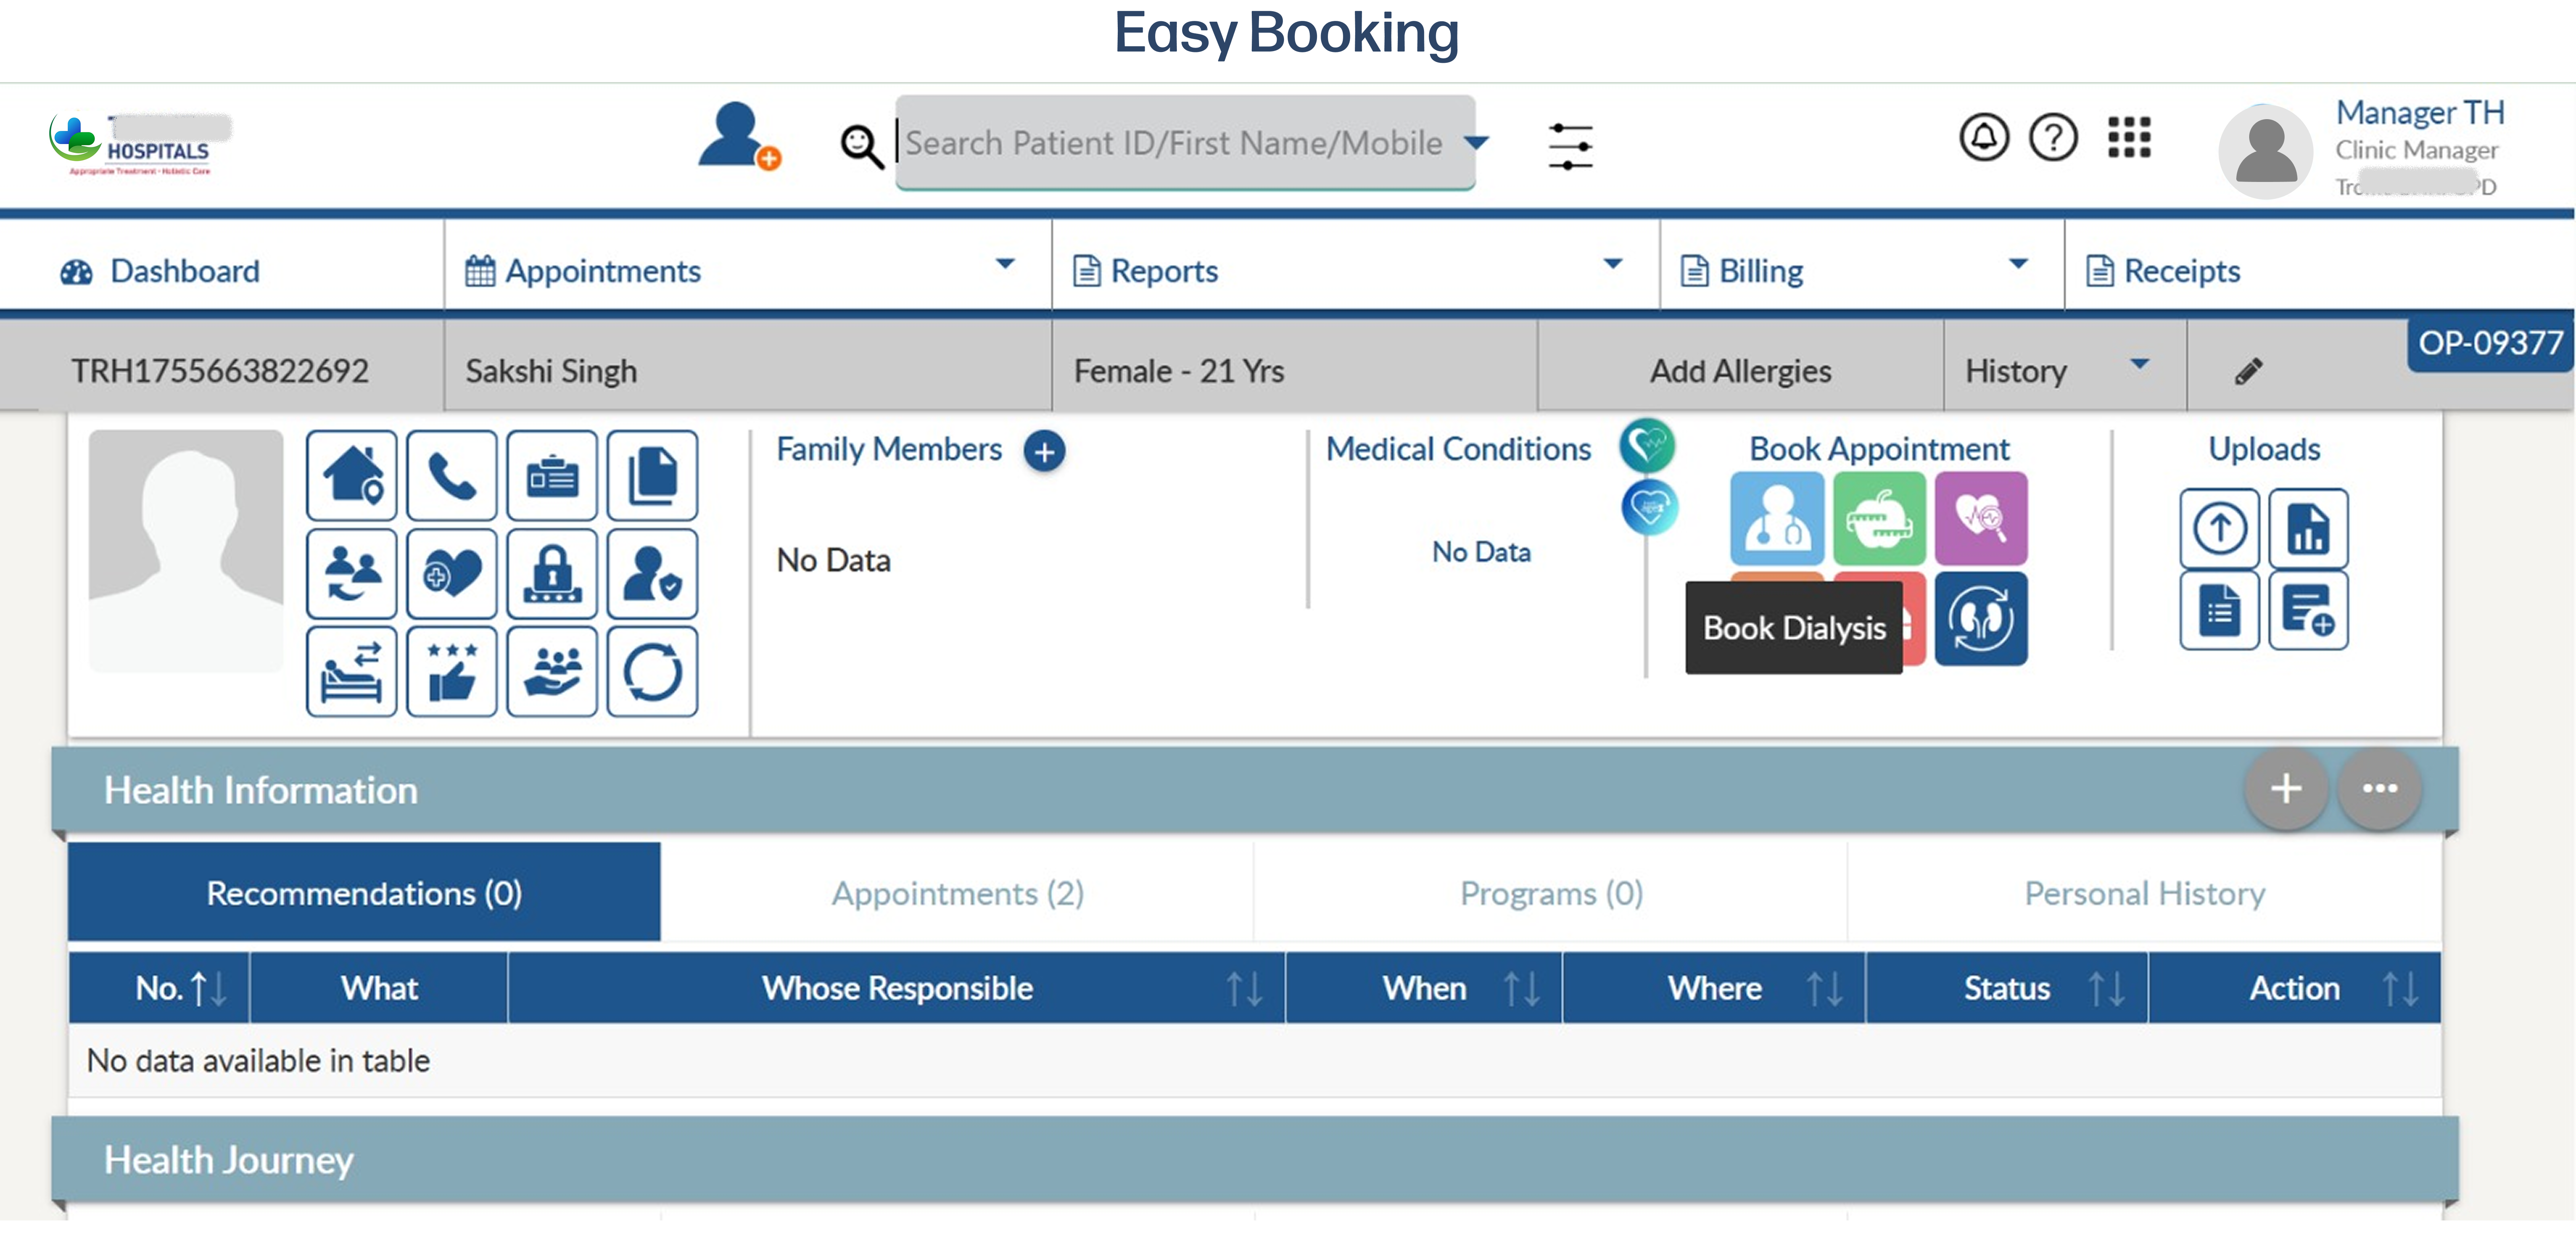Expand the Reports menu arrow
2576x1243 pixels.
[1613, 264]
